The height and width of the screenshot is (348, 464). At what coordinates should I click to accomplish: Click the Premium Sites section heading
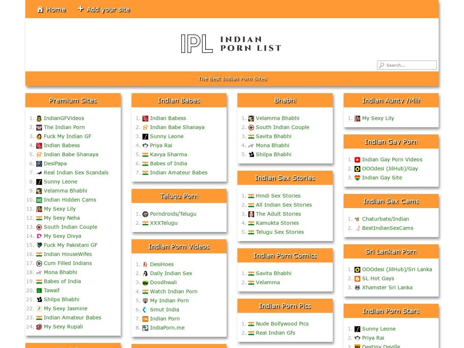pyautogui.click(x=73, y=100)
